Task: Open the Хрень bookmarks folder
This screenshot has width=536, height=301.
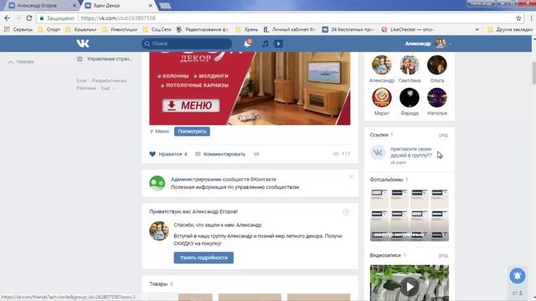Action: [247, 30]
